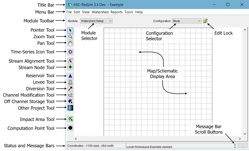The height and width of the screenshot is (151, 249).
Task: Open the View menu
Action: point(86,12)
